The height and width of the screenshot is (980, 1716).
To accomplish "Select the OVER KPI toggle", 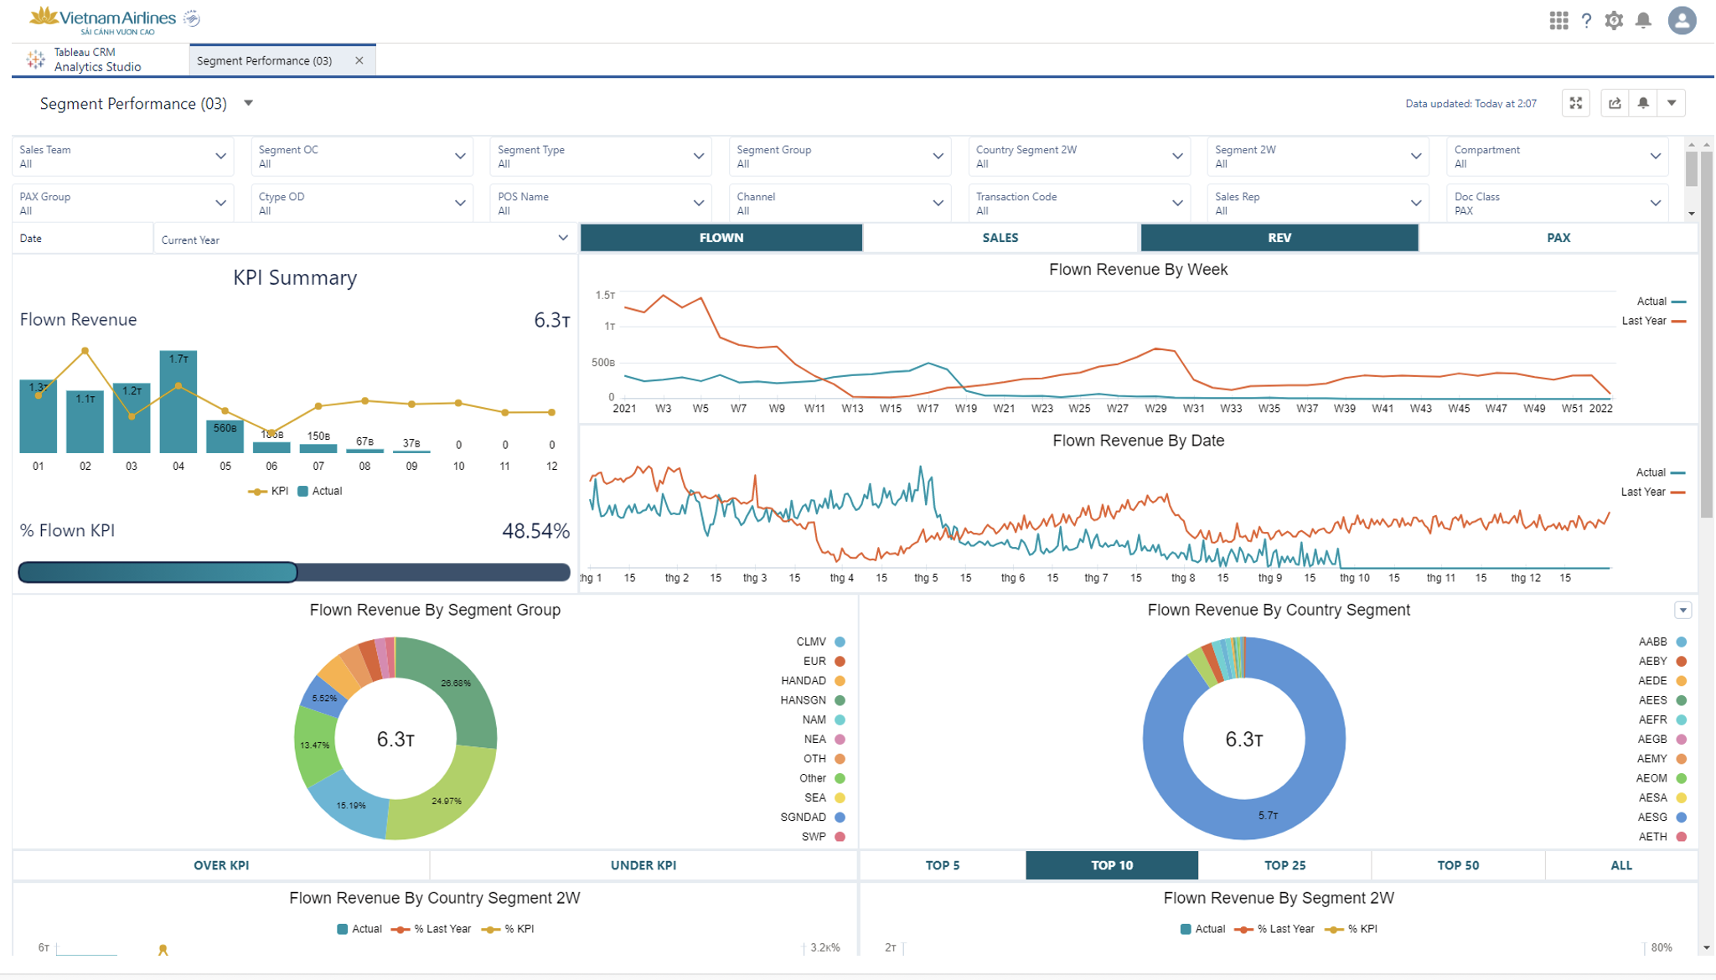I will tap(221, 865).
